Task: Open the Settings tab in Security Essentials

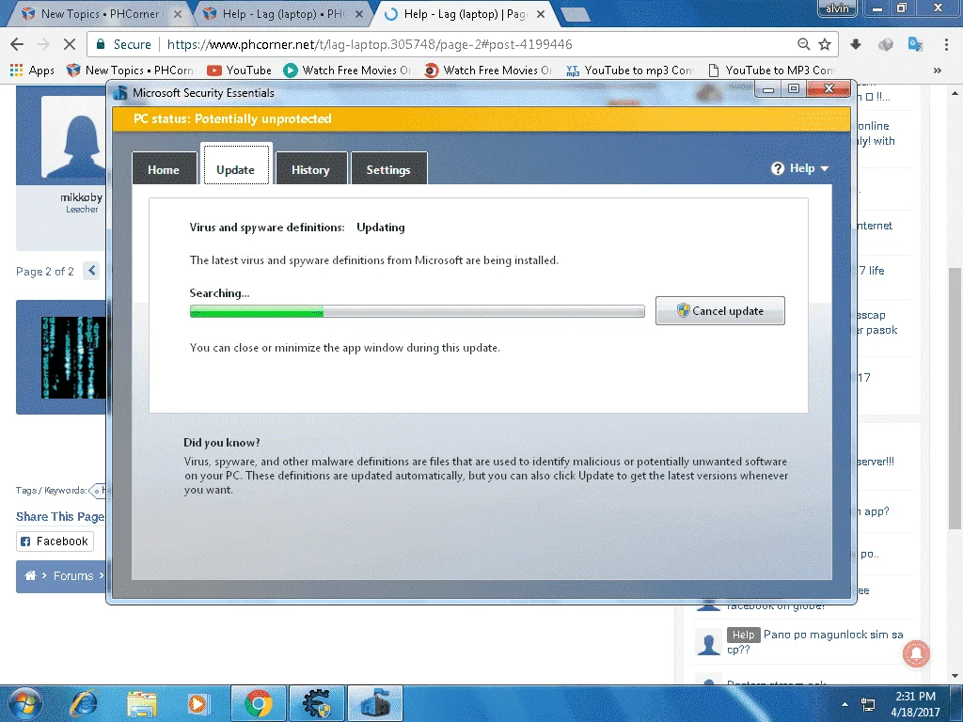Action: click(388, 169)
